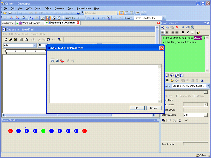Open the dropdown above the Alt key checkbox
Viewport: 211px width, 158px height.
(x=206, y=92)
